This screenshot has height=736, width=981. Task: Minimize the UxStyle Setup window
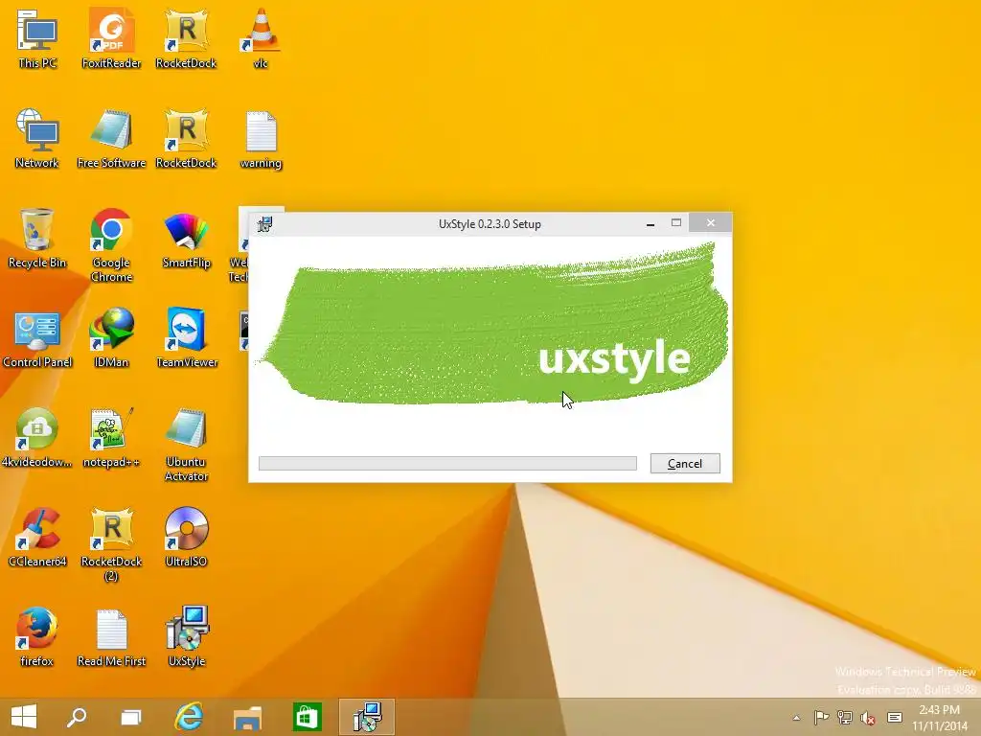tap(650, 223)
